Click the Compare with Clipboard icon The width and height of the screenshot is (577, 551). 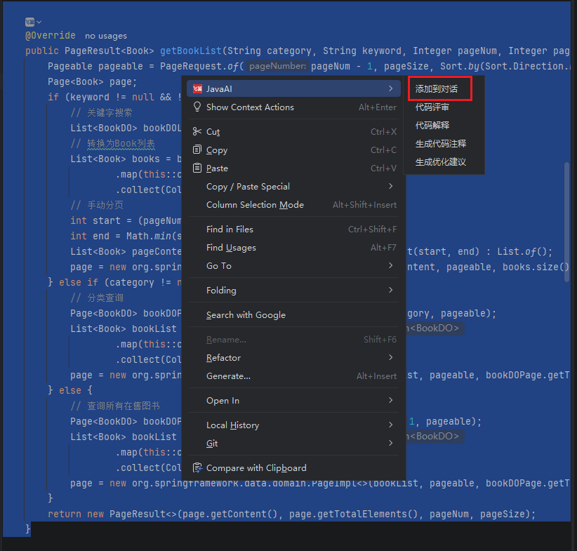point(198,467)
